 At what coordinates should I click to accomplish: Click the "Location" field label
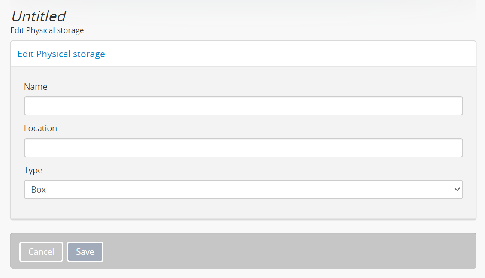pos(40,128)
